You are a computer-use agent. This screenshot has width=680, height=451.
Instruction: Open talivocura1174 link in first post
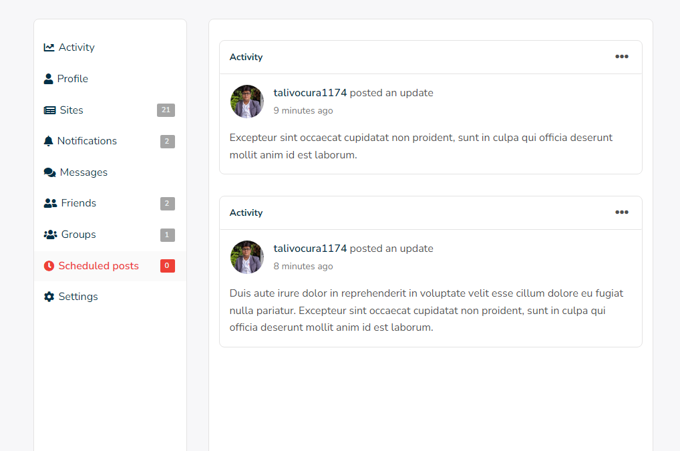point(310,93)
